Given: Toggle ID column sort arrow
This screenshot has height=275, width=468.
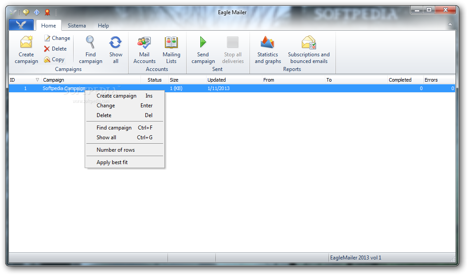Looking at the screenshot, I should click(x=37, y=80).
